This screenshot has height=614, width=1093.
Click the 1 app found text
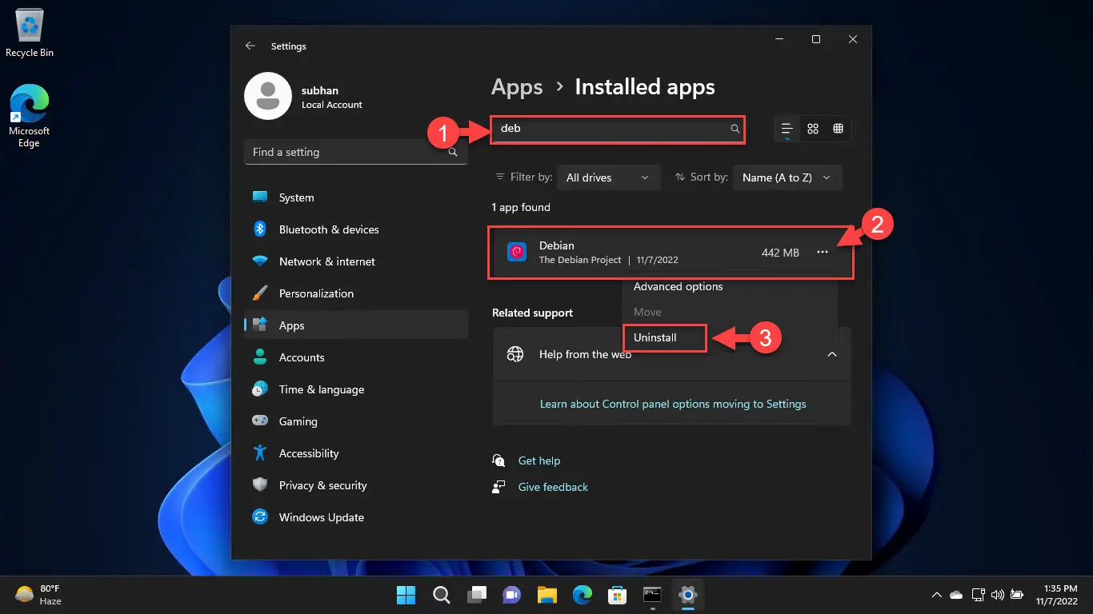pyautogui.click(x=521, y=207)
